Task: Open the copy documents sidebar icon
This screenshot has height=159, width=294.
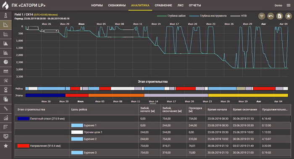Action: point(6,99)
